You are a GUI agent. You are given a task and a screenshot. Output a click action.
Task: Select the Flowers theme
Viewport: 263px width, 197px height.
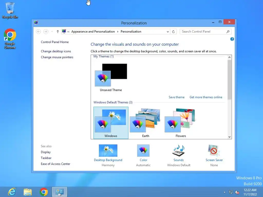click(x=181, y=123)
